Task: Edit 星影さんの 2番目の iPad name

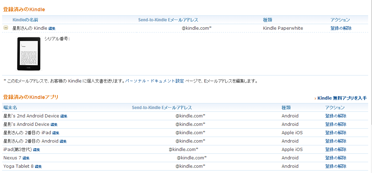Action: point(56,133)
